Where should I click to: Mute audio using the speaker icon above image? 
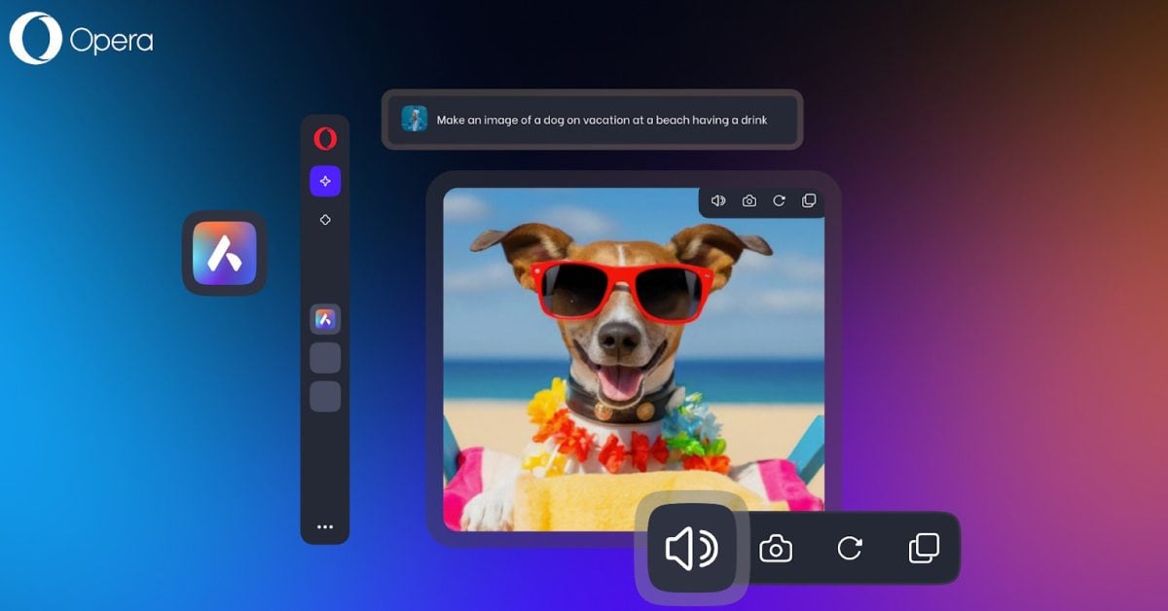pos(718,200)
